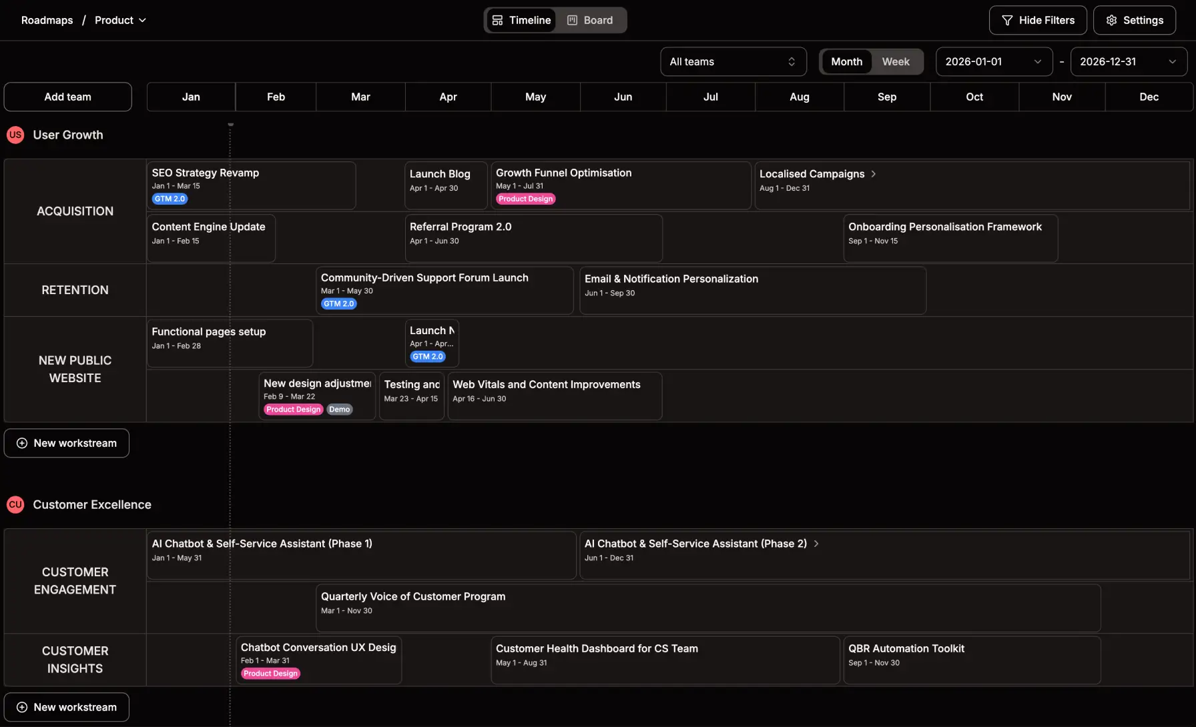
Task: Click the pink Product Design tag on Growth Funnel Optimisation
Action: coord(525,198)
